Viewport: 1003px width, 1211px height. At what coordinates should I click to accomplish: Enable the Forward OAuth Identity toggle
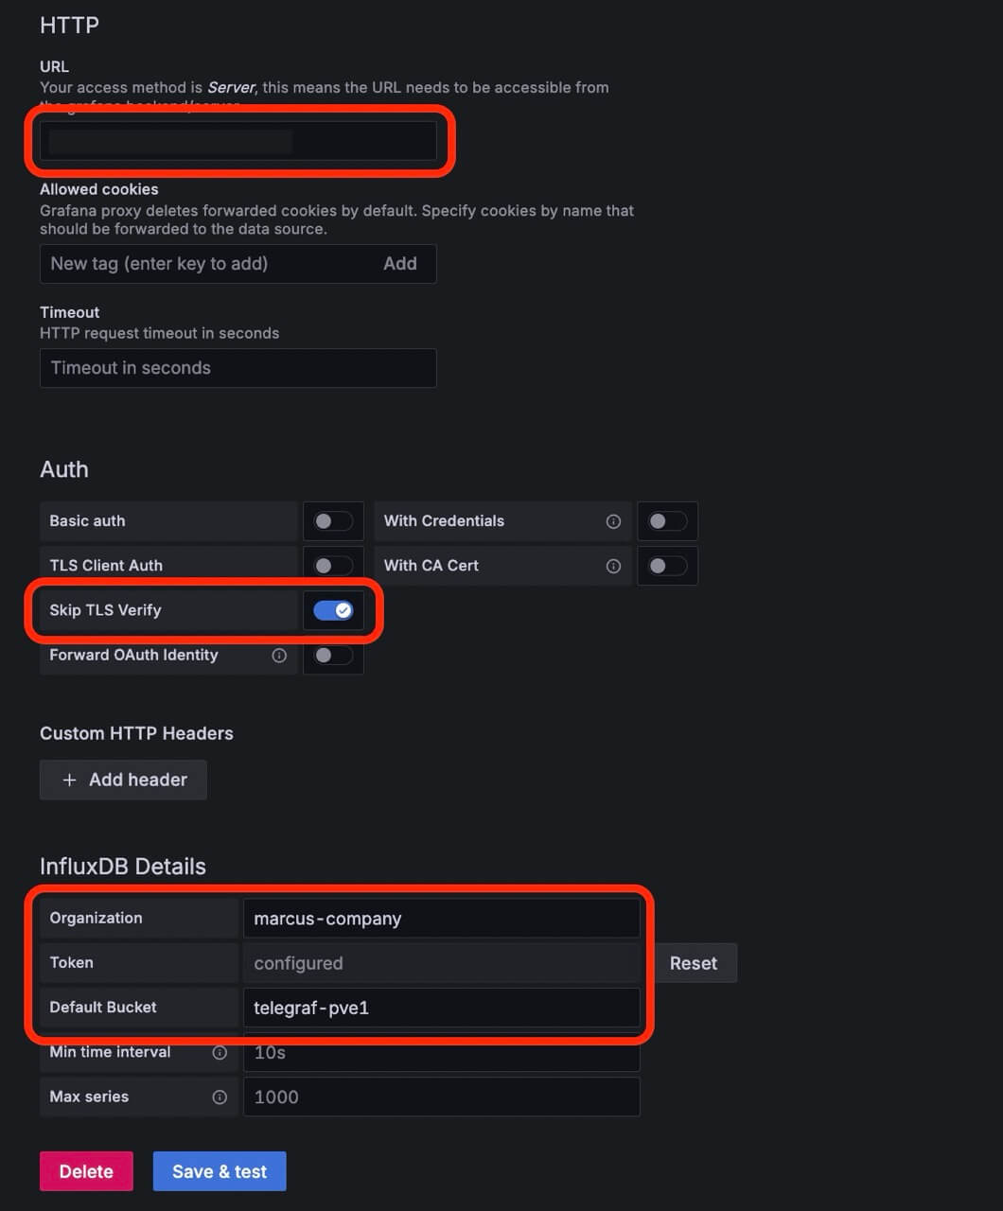[x=333, y=656]
